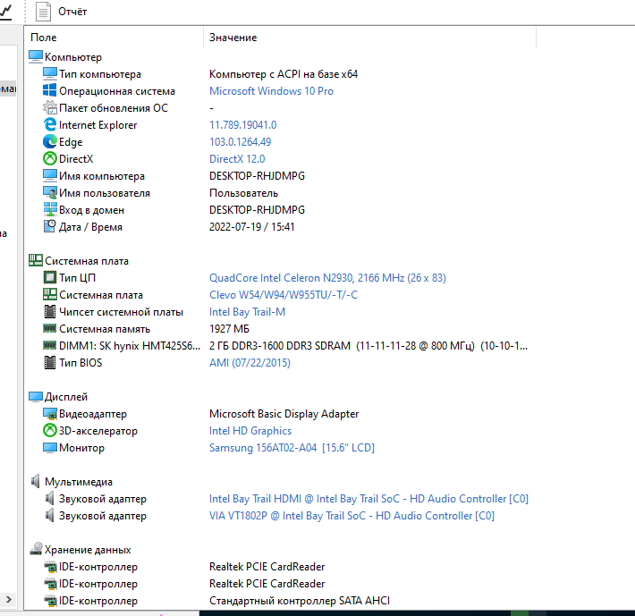Select the Тип BIOS field label

[x=80, y=363]
